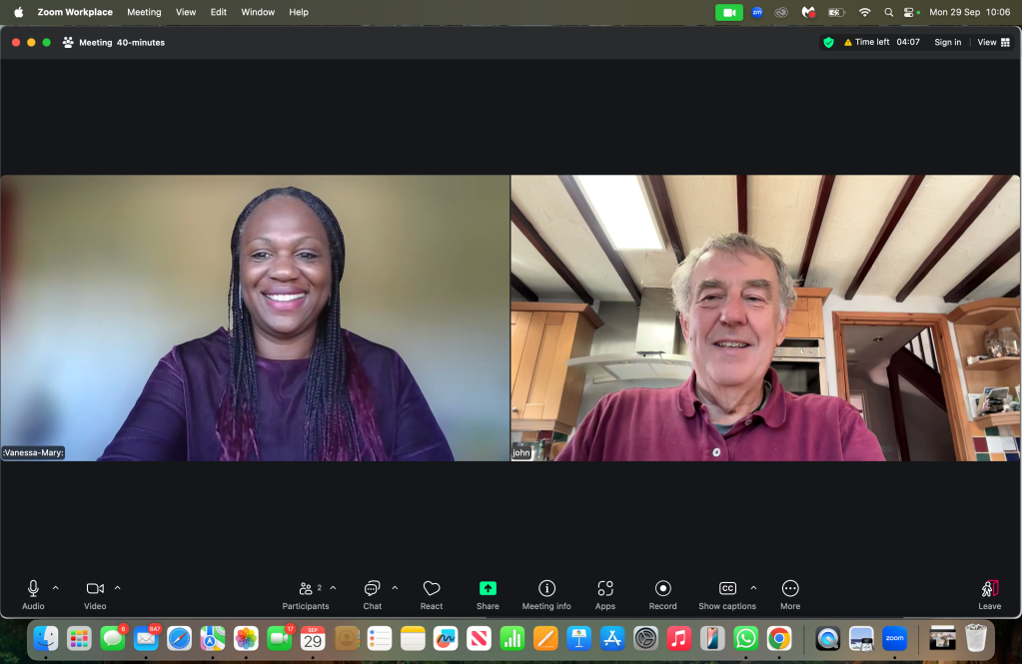This screenshot has height=664, width=1022.
Task: Open the React emoji reactions
Action: 432,589
